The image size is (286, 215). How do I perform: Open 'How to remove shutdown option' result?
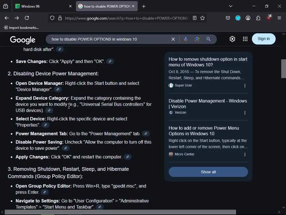click(x=208, y=62)
